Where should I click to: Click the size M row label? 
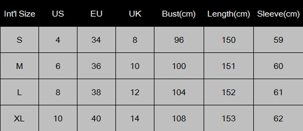[x=19, y=66]
